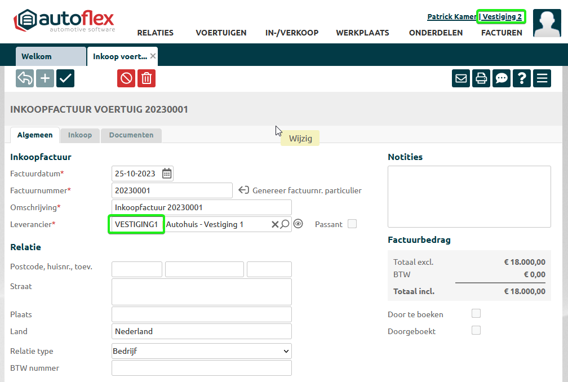
Task: Open the speech bubble chat icon
Action: coord(502,78)
